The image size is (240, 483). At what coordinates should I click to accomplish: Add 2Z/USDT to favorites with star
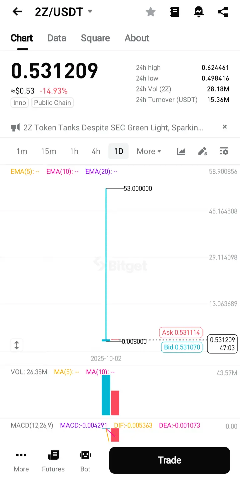pyautogui.click(x=151, y=12)
